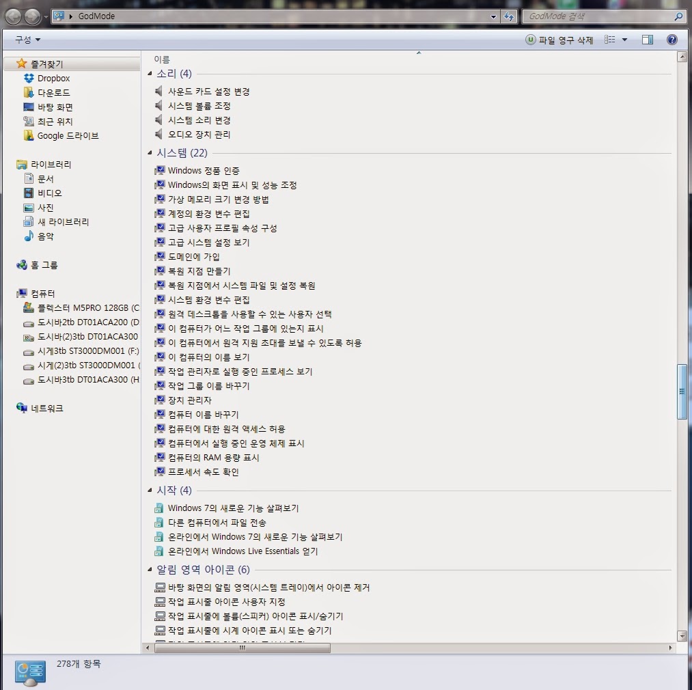Open 프로세서 속도 확인

click(x=203, y=472)
